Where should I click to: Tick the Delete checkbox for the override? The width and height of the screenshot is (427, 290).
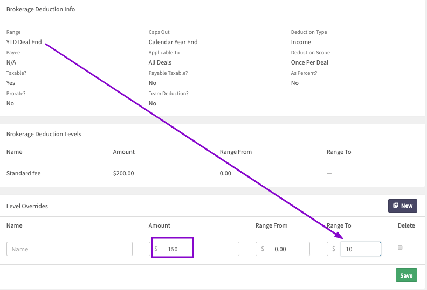(x=400, y=248)
